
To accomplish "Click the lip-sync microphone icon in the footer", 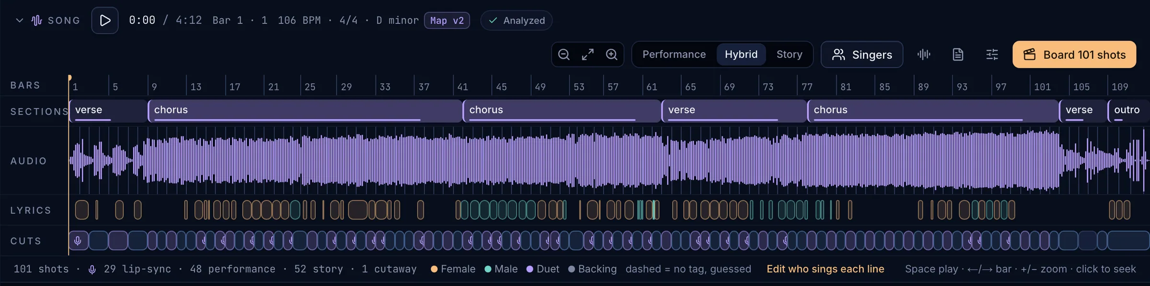I will click(92, 270).
